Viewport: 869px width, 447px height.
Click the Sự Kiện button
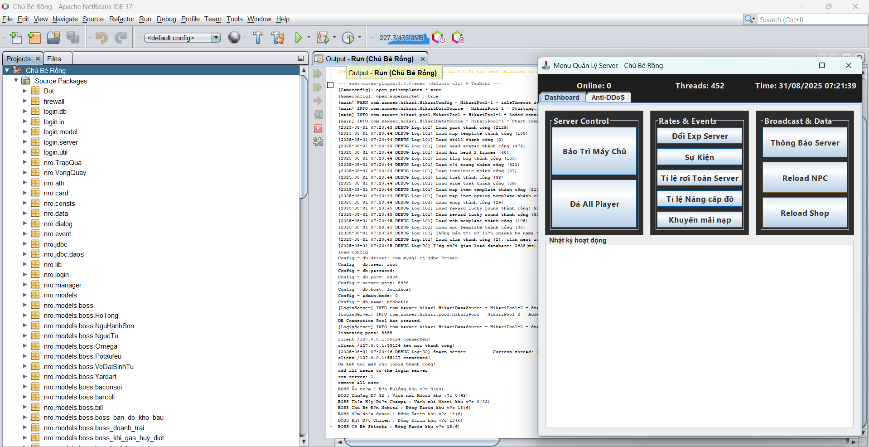click(x=700, y=157)
